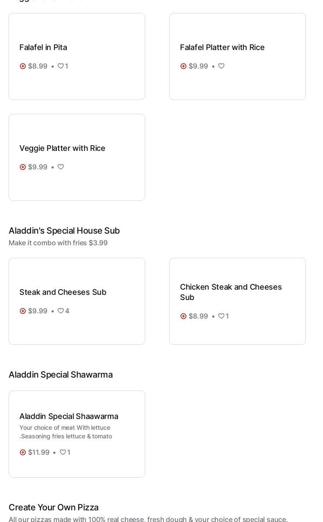This screenshot has height=522, width=323.
Task: Open Steak and Cheeses Sub title
Action: tap(63, 292)
